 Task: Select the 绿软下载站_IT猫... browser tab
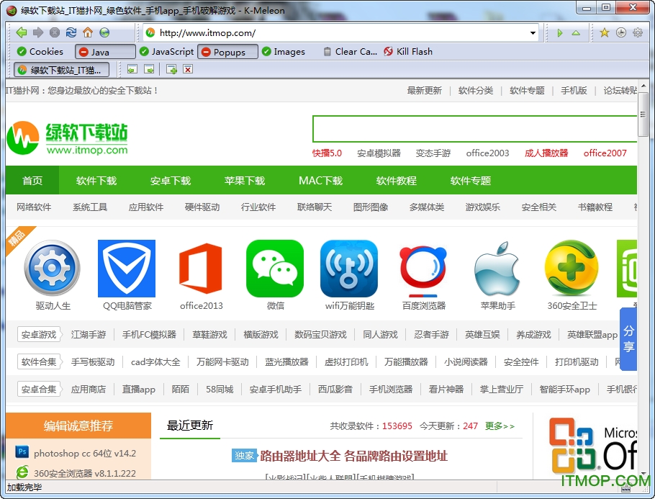click(x=61, y=70)
